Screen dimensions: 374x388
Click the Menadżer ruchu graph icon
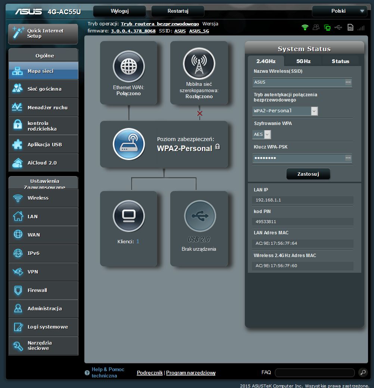pyautogui.click(x=17, y=107)
